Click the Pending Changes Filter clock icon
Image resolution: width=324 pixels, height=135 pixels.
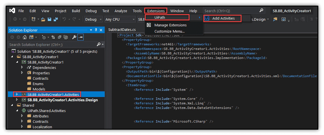coord(44,37)
